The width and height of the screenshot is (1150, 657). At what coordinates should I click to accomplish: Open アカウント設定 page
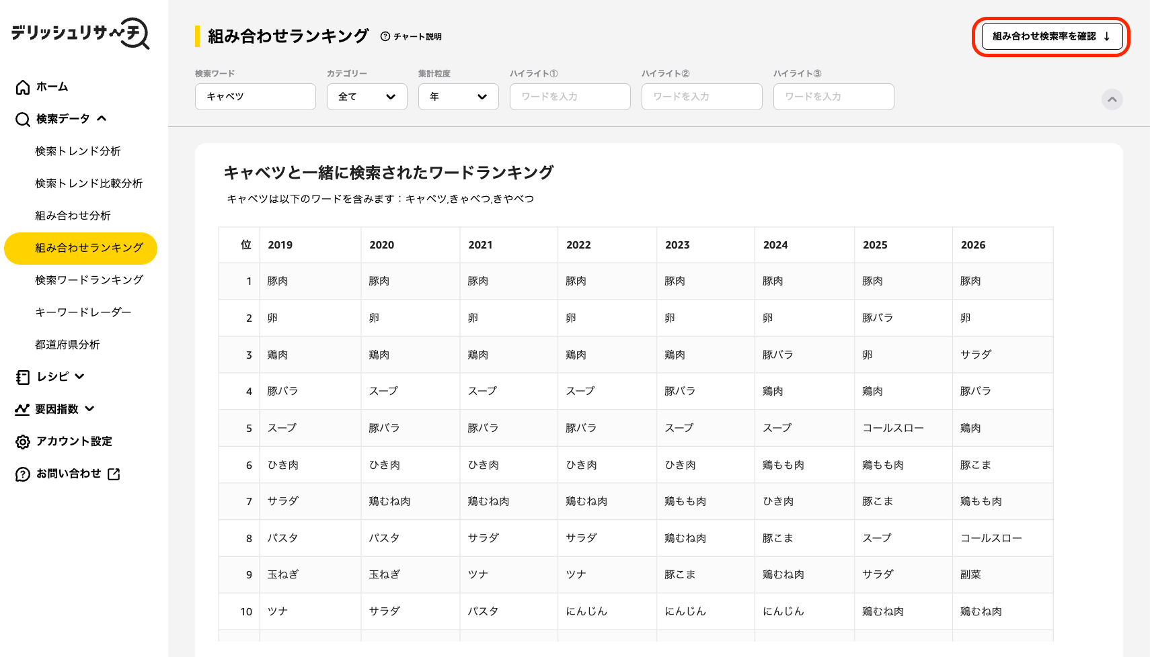(x=74, y=441)
